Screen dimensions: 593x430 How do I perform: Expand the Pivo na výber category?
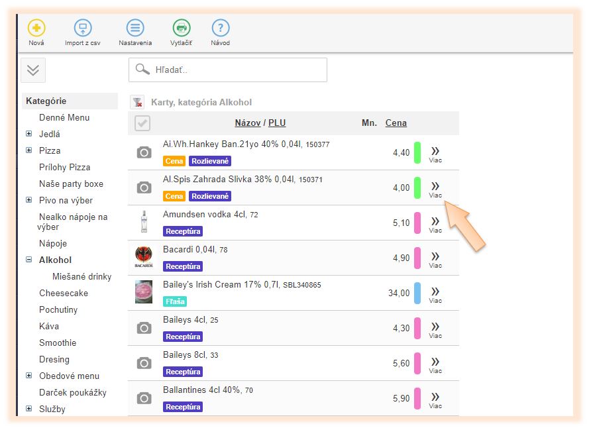[28, 200]
